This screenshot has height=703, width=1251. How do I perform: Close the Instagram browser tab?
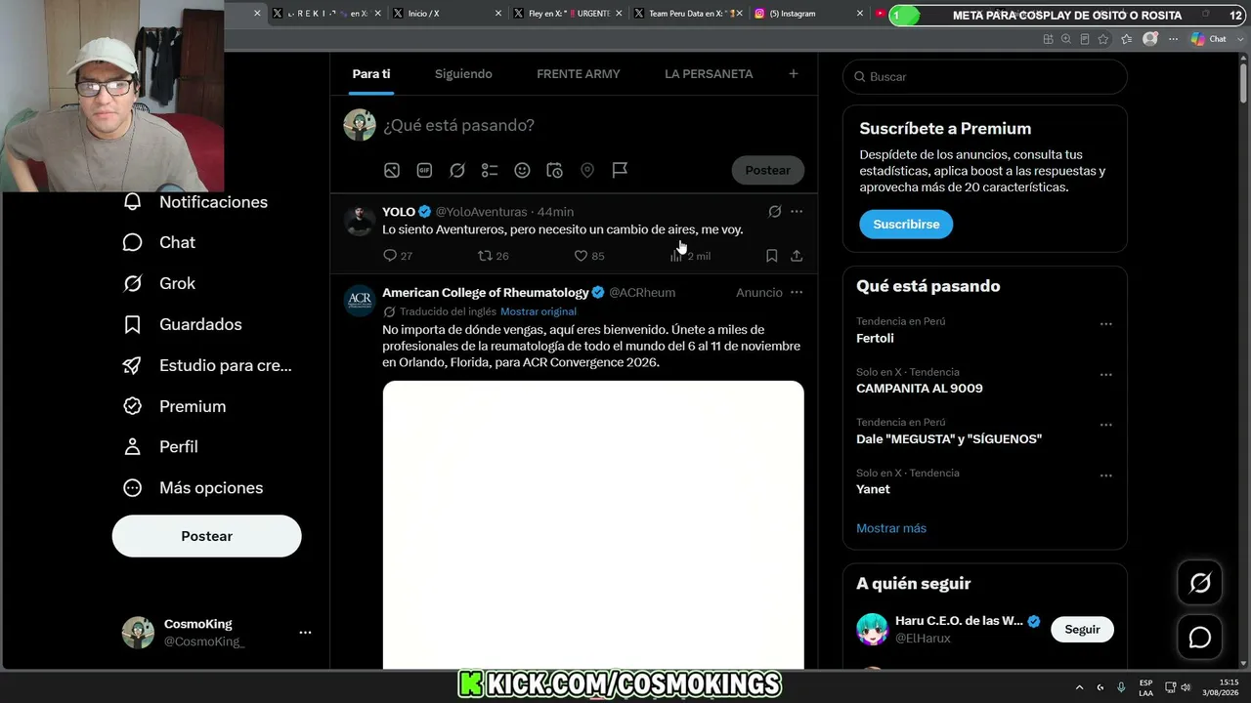(x=860, y=14)
